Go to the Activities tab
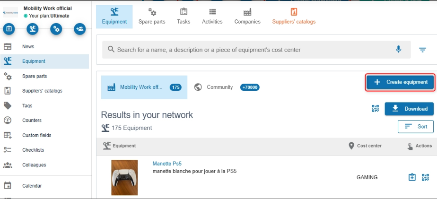Screen dimensions: 437x199 click(212, 17)
